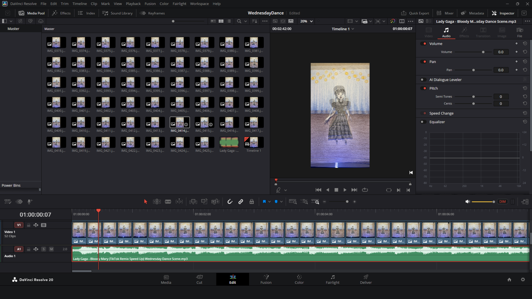Click the Quick Export button
Image resolution: width=532 pixels, height=299 pixels.
pos(415,13)
